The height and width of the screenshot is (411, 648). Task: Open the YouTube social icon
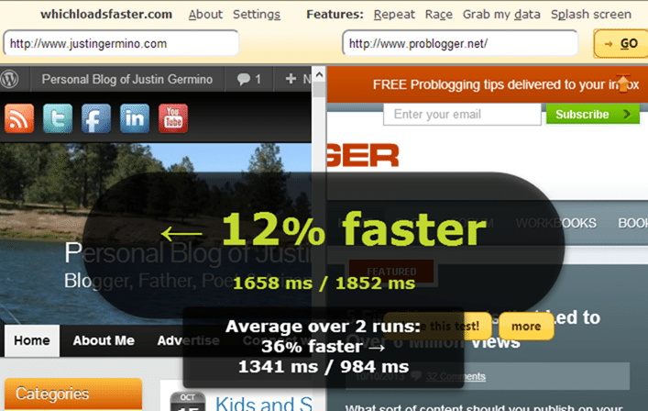pos(173,118)
